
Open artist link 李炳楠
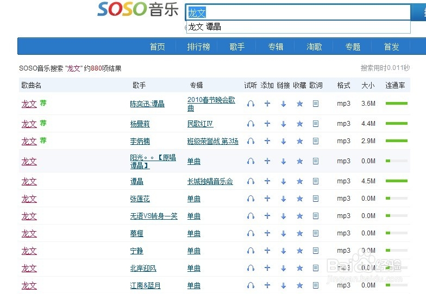coord(140,141)
